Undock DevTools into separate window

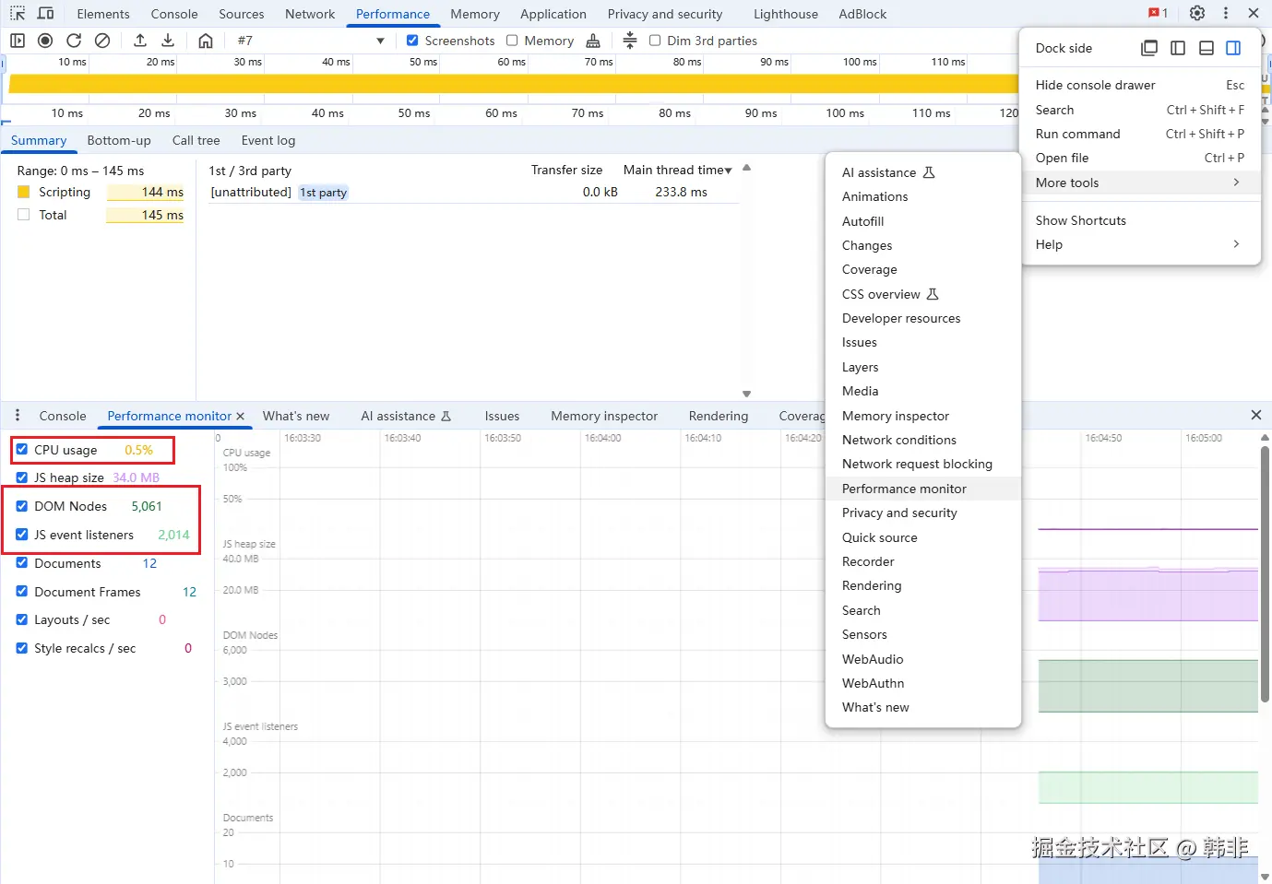click(1149, 48)
